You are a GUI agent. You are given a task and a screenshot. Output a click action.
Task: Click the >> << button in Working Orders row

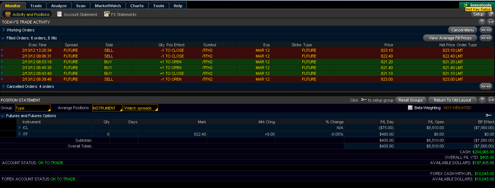[486, 30]
